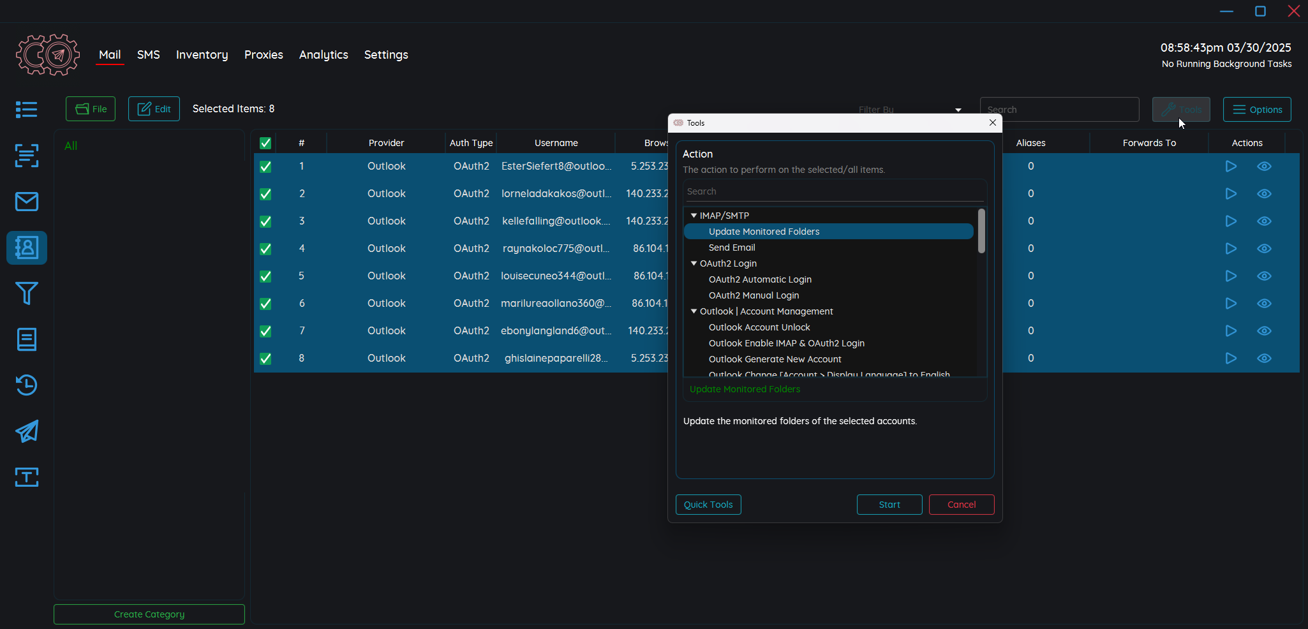1308x629 pixels.
Task: Click eye view icon for row 1
Action: pos(1264,166)
